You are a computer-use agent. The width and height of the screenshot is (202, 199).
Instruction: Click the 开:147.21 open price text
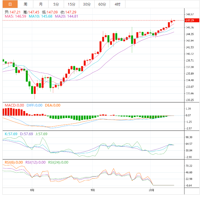pyautogui.click(x=13, y=12)
